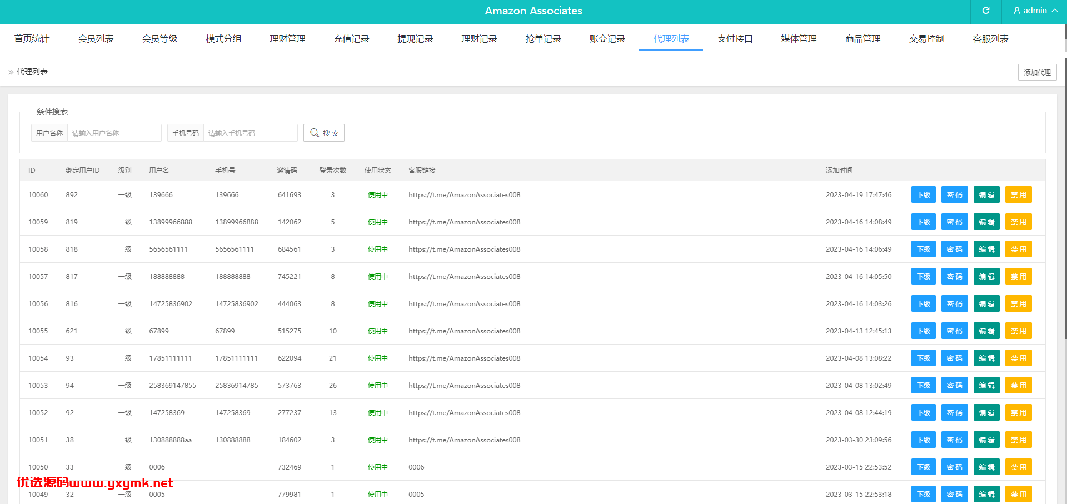Switch to the 充值记录 tab
Image resolution: width=1067 pixels, height=504 pixels.
351,38
